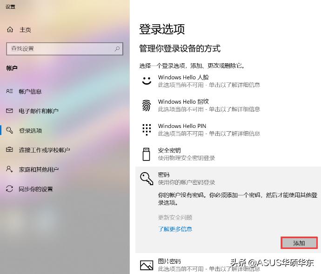Expand the Windows Hello 人脸 option
This screenshot has width=321, height=274.
coord(228,81)
